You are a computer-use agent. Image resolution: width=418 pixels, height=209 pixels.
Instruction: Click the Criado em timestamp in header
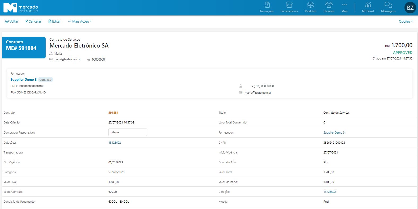click(393, 58)
